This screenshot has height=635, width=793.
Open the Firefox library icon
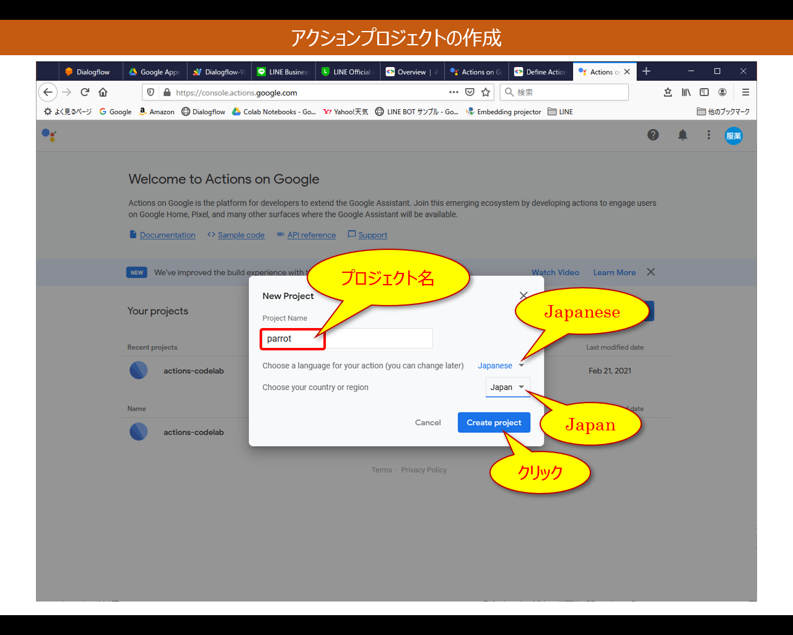point(686,92)
